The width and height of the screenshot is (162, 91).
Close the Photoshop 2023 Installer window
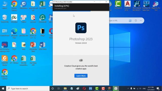[x=106, y=2]
